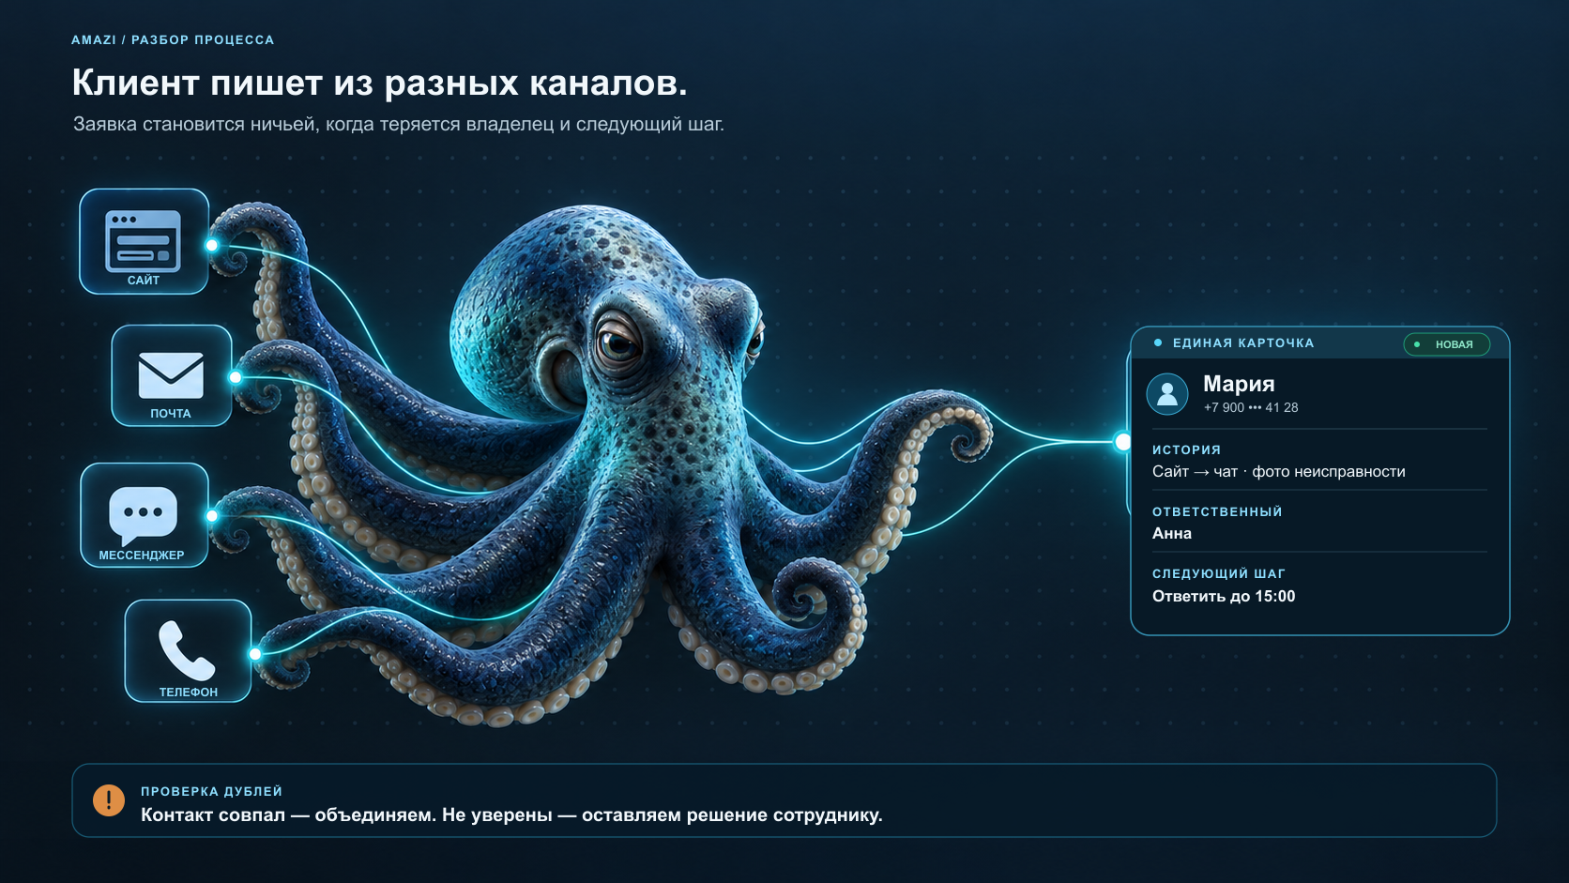Click the phone number +7 900 ••• 41 28
Viewport: 1569px width, 883px height.
1251,407
